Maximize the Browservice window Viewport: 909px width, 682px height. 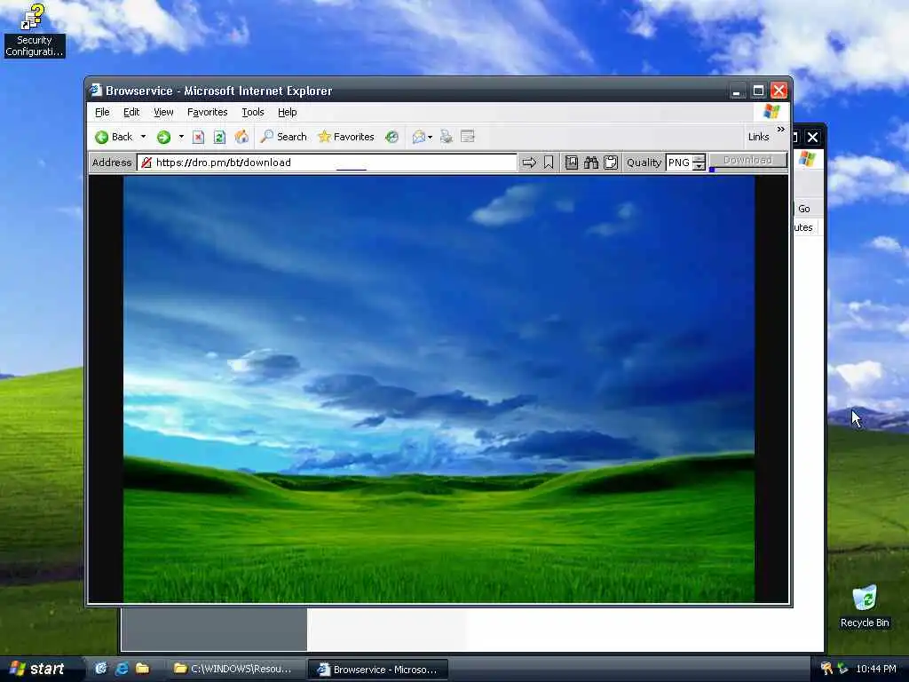[758, 91]
